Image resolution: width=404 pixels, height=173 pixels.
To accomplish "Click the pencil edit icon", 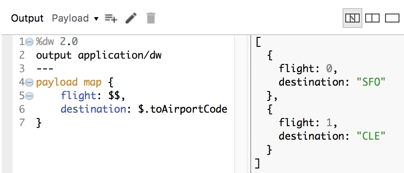I will [131, 18].
